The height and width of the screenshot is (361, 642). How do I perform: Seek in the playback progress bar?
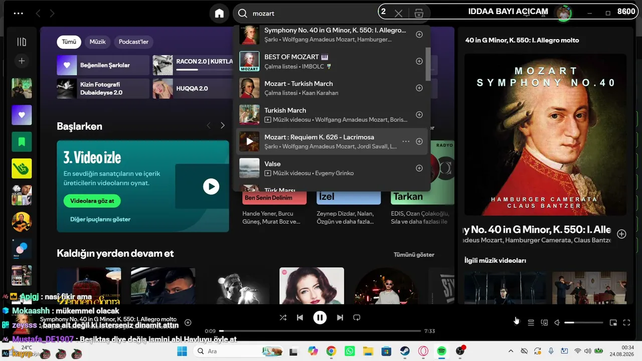click(x=319, y=331)
